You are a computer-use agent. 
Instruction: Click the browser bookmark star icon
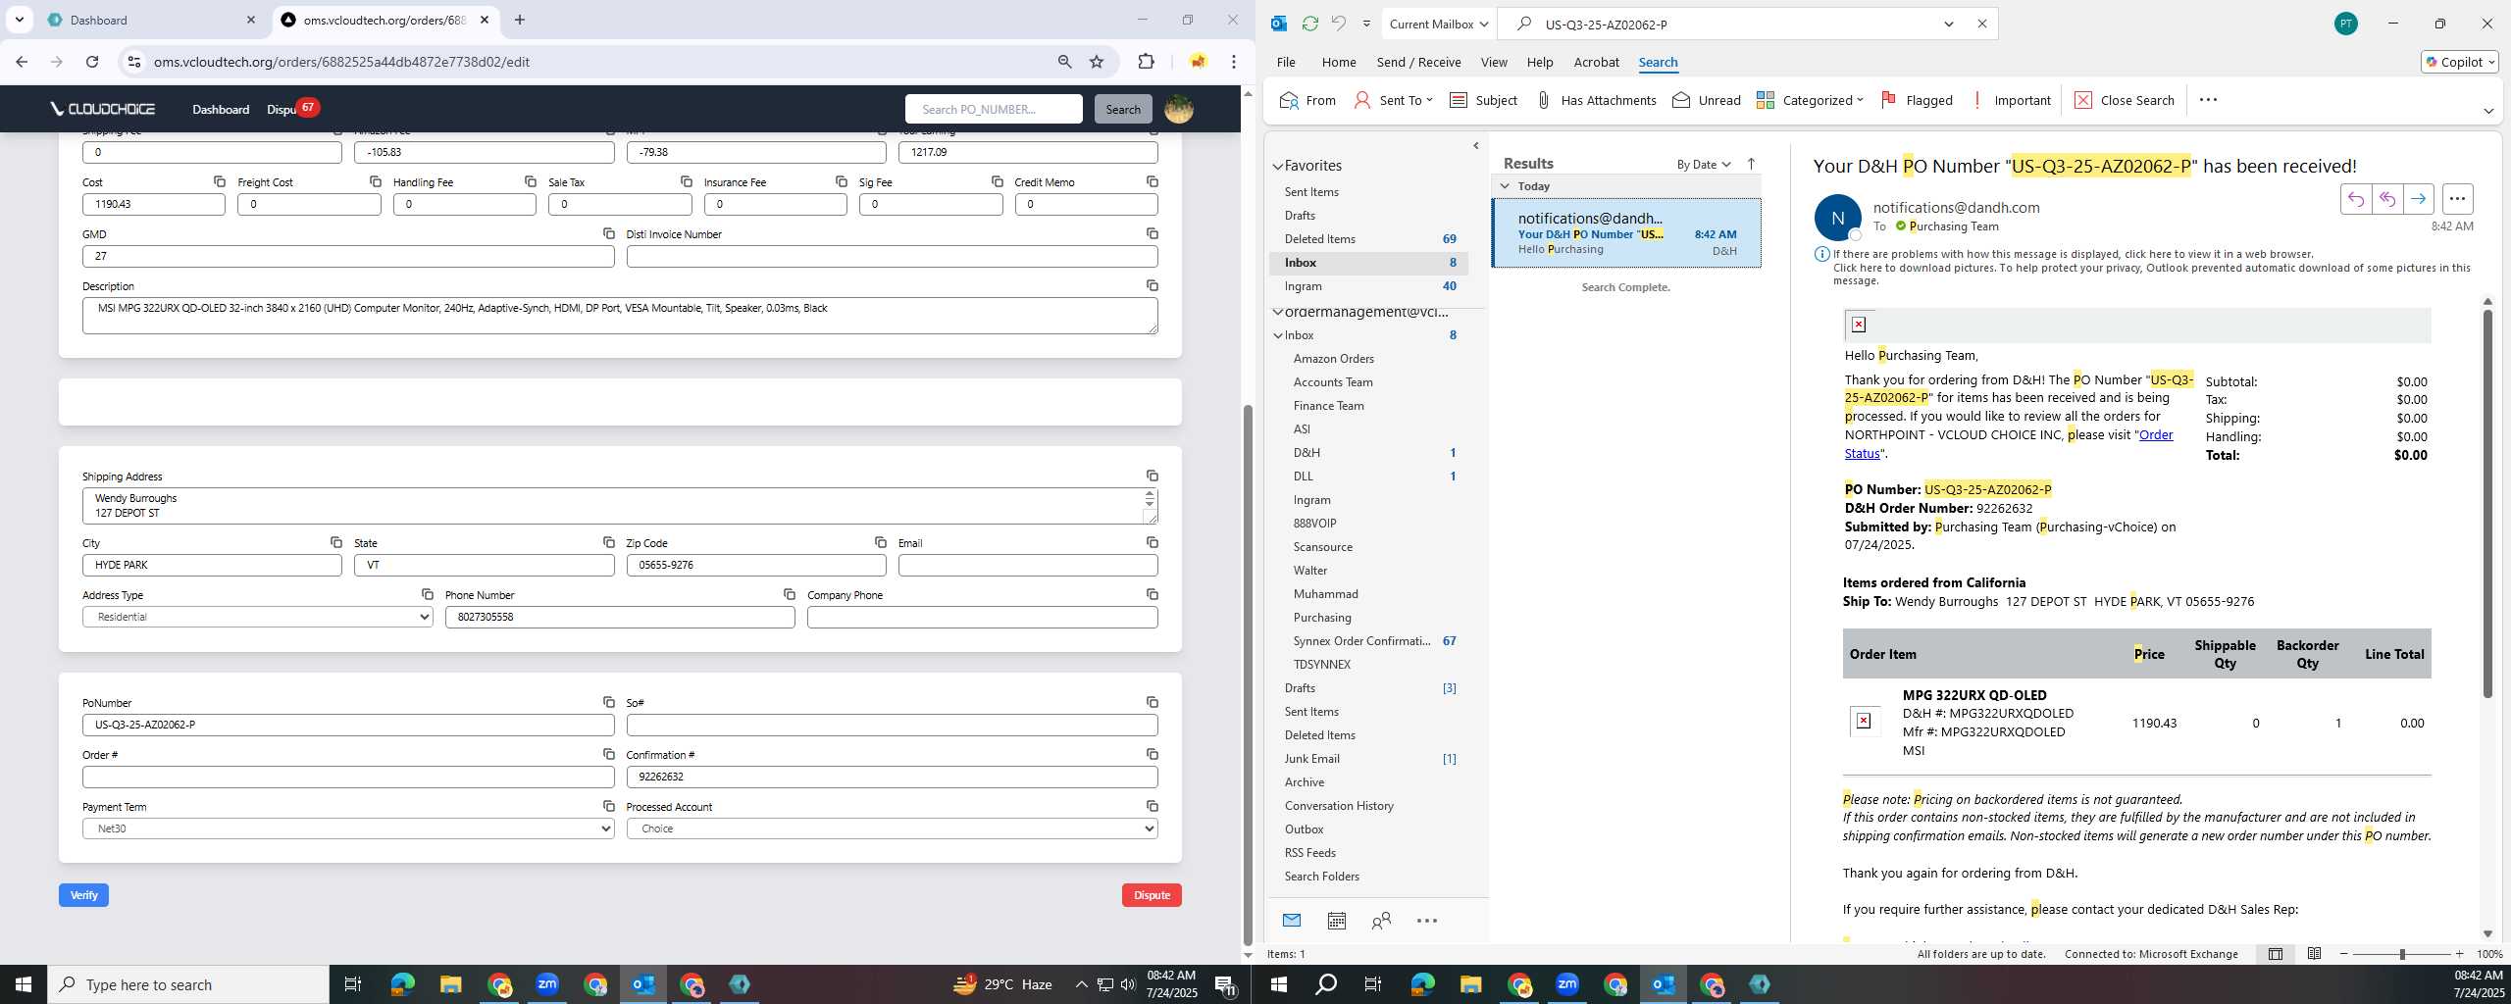pyautogui.click(x=1097, y=62)
